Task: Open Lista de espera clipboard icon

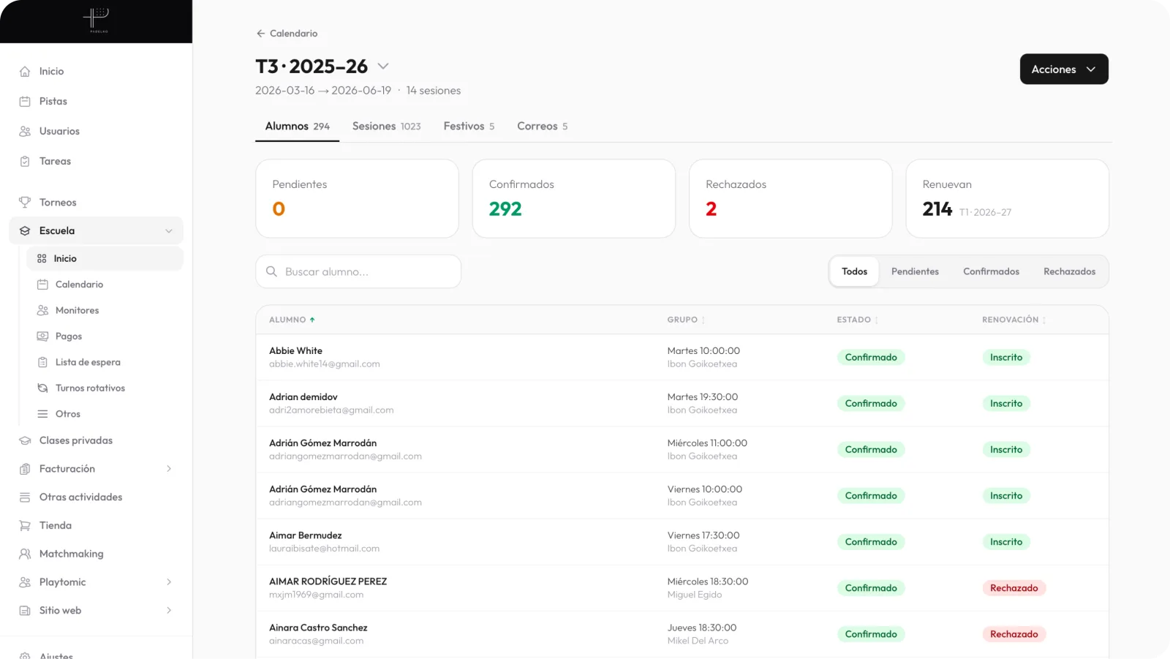Action: tap(42, 363)
